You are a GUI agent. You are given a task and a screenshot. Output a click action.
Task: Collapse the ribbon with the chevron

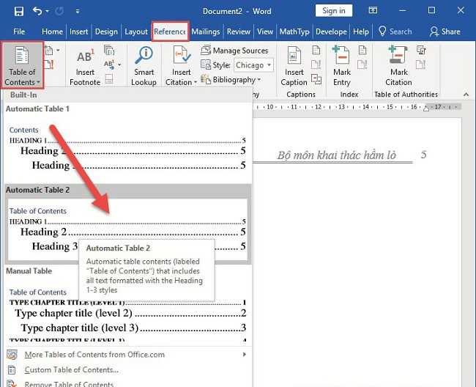466,95
